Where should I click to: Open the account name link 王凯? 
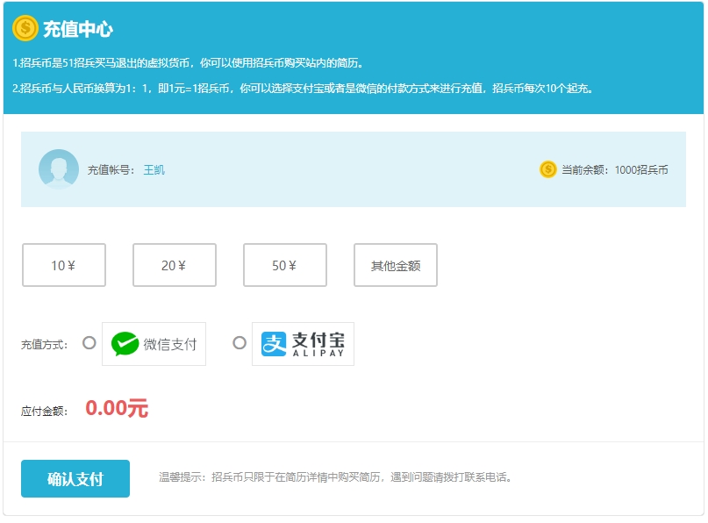click(x=154, y=170)
